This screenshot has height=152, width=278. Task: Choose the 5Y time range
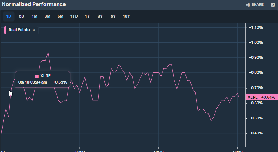click(x=113, y=16)
